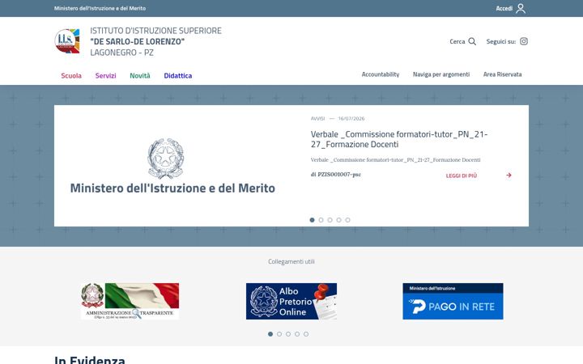Image resolution: width=583 pixels, height=364 pixels.
Task: Open the IIS school logo
Action: point(67,41)
